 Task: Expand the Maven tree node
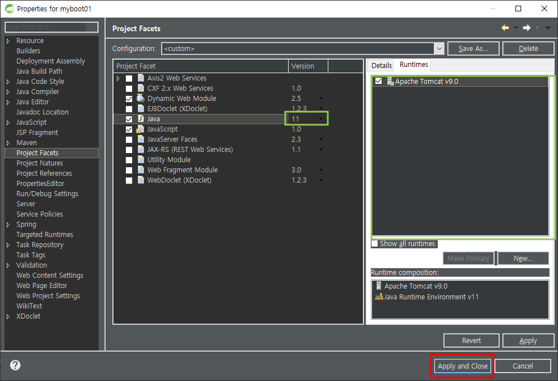click(x=8, y=143)
